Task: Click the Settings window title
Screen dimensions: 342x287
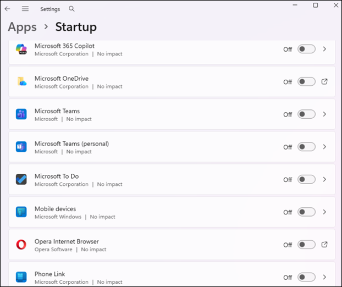Action: click(50, 9)
